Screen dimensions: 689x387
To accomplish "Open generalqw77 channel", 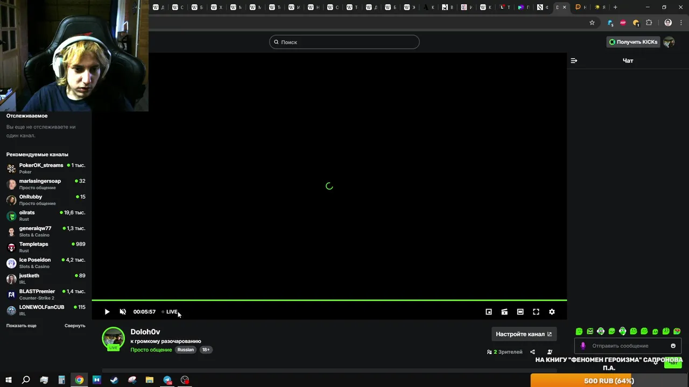I will 46,231.
